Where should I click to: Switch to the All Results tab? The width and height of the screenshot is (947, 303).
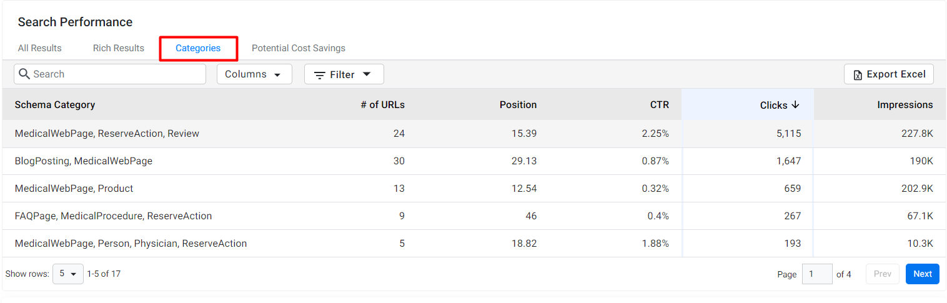[x=40, y=48]
